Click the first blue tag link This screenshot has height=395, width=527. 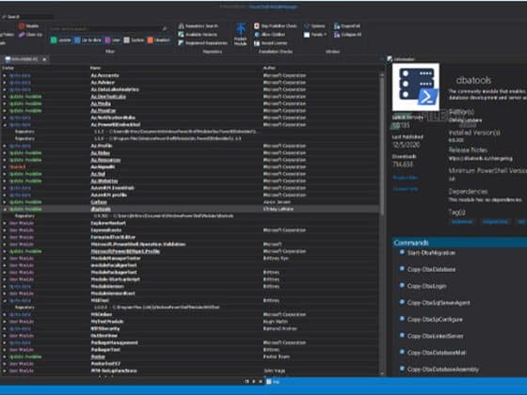(462, 222)
